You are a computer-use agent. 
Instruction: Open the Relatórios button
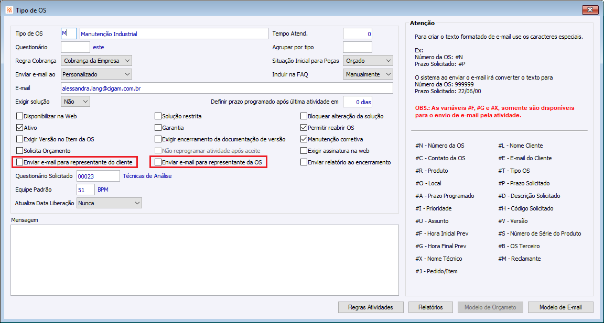[430, 307]
